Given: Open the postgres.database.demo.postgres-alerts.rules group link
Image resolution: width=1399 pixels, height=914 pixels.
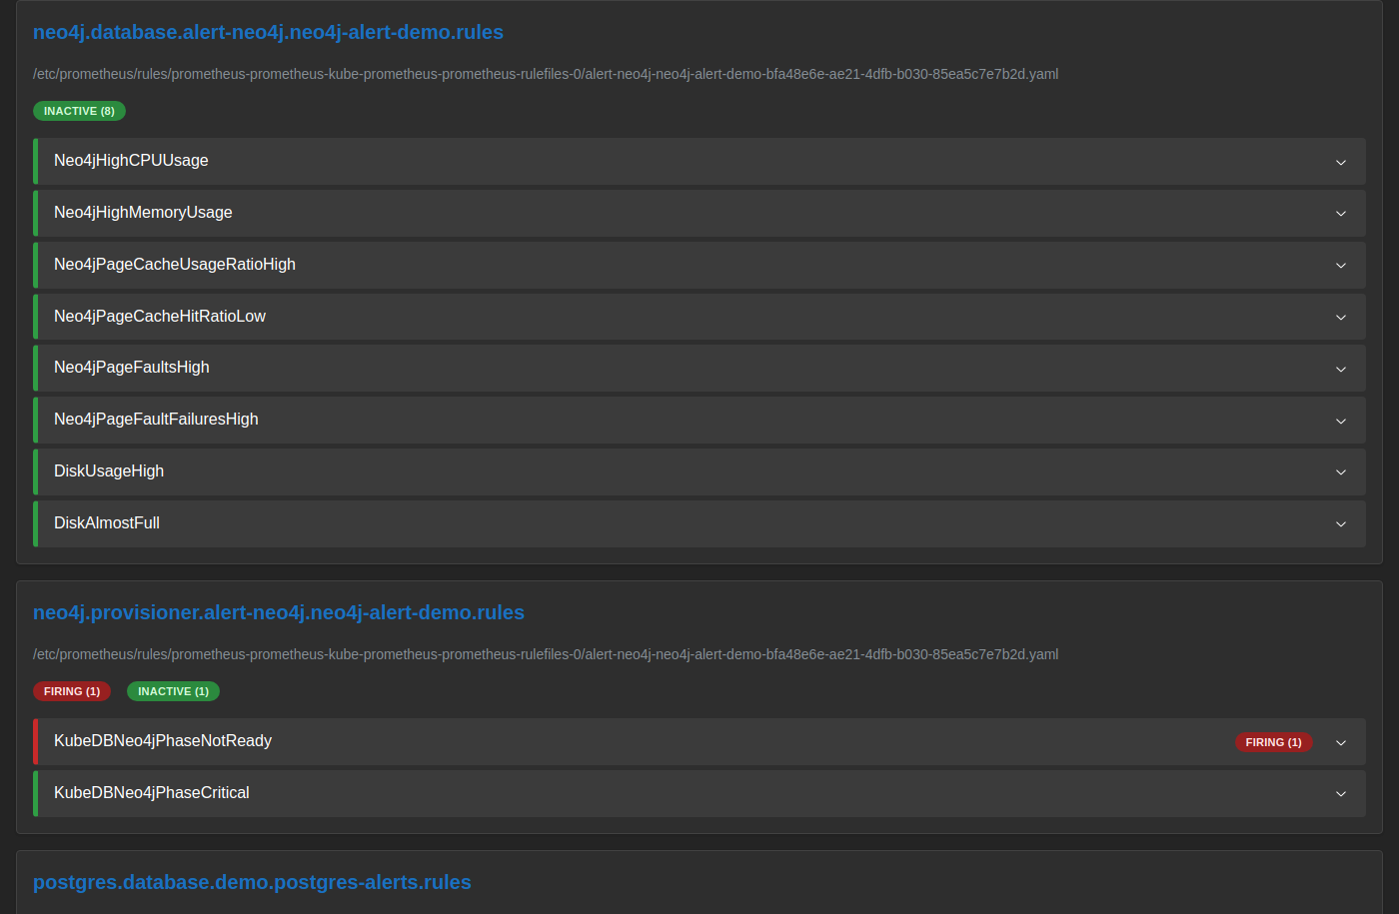Looking at the screenshot, I should pyautogui.click(x=252, y=882).
